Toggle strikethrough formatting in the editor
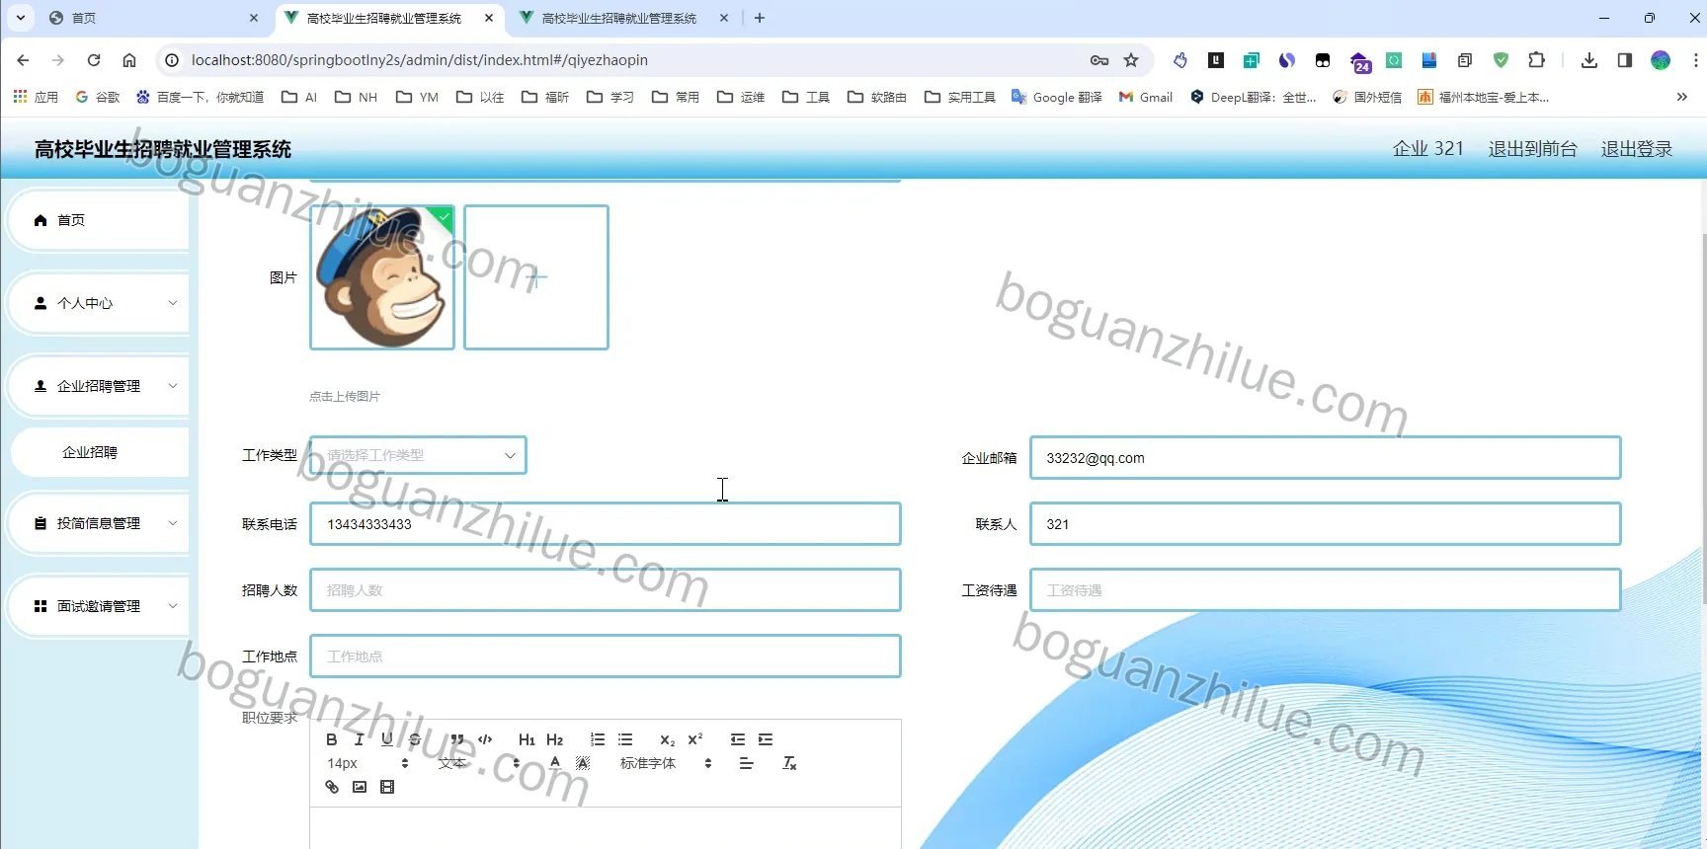Viewport: 1707px width, 849px height. coord(415,739)
